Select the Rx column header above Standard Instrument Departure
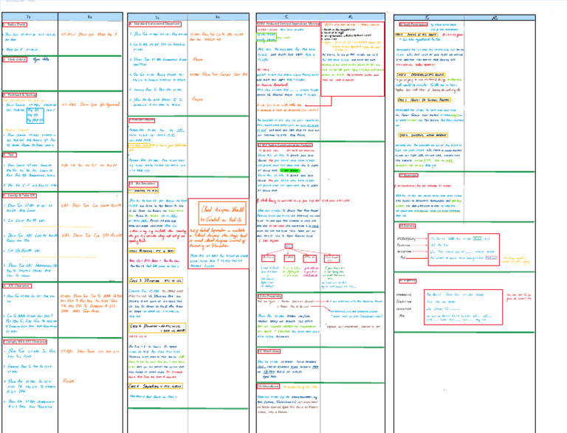The height and width of the screenshot is (433, 567). point(218,17)
